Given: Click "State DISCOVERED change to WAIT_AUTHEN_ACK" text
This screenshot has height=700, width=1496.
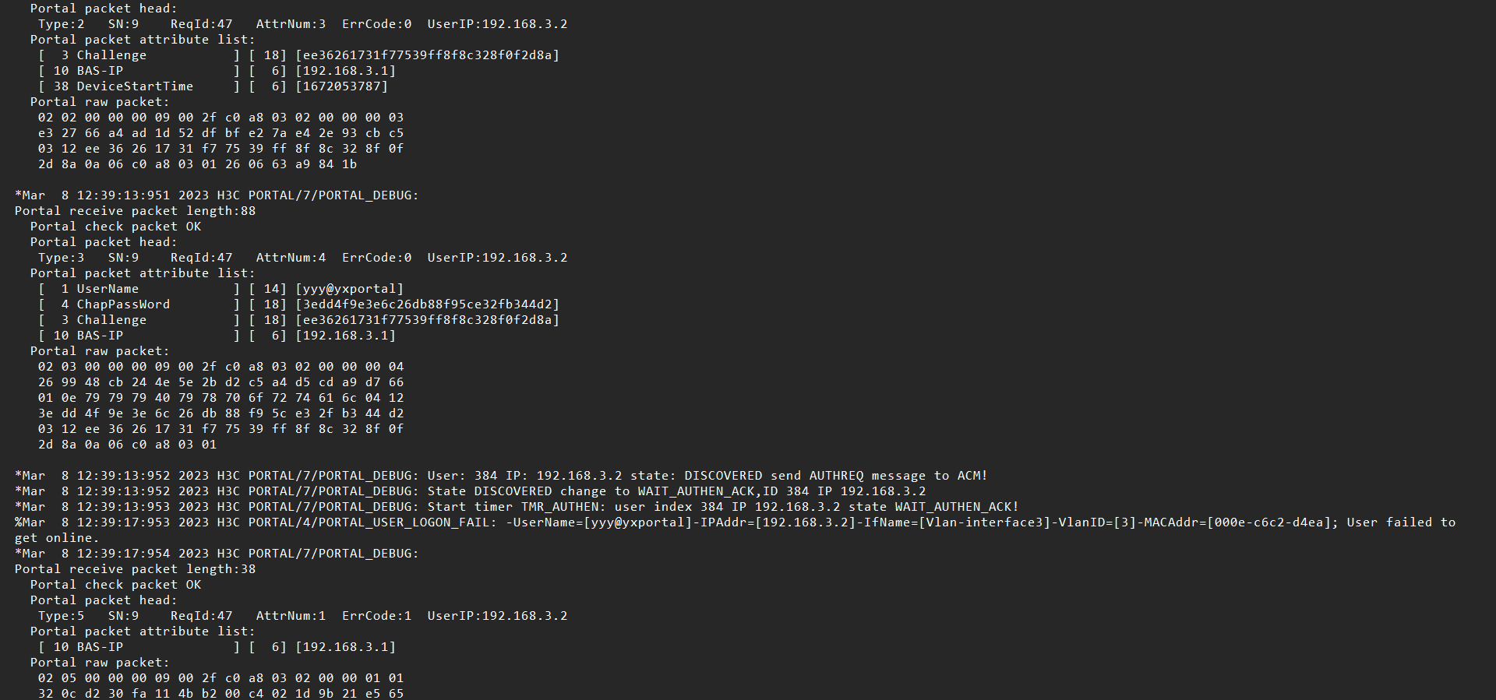Looking at the screenshot, I should 608,491.
